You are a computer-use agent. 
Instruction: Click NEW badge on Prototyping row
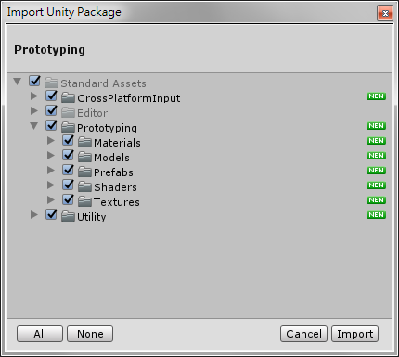(x=376, y=126)
